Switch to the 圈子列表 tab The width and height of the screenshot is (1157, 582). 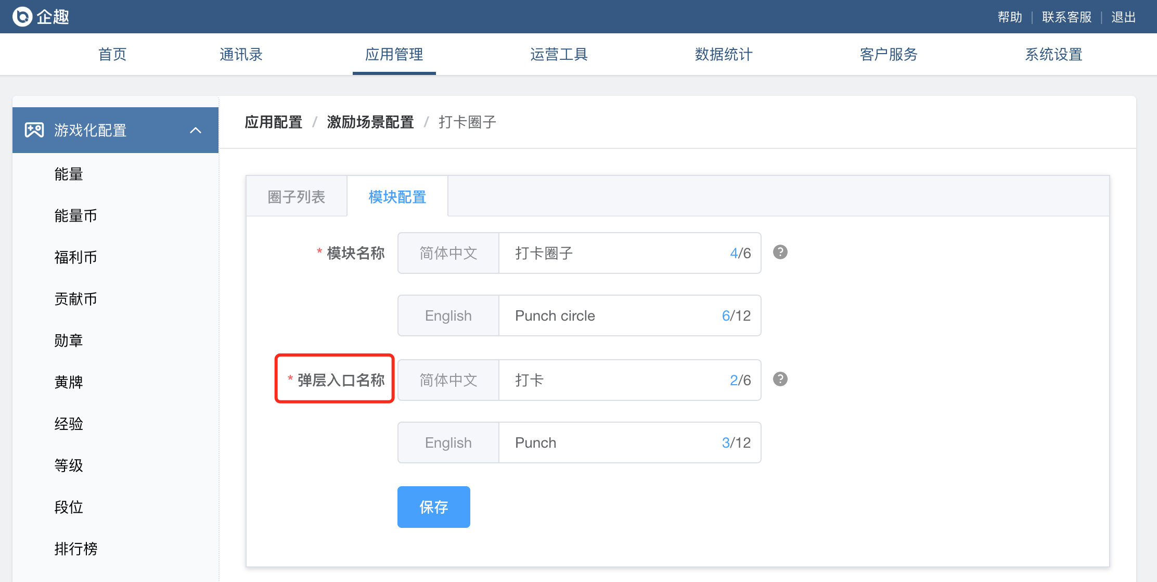296,197
